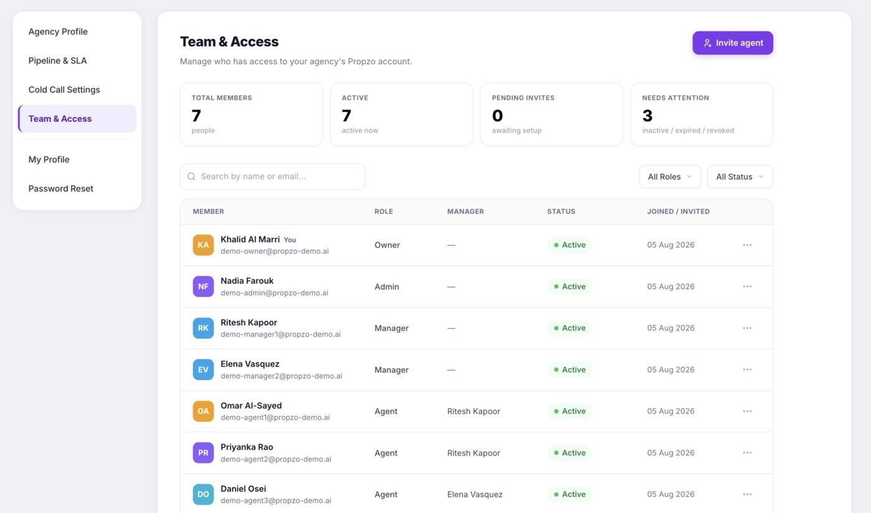Click the STATUS column header
The width and height of the screenshot is (871, 513).
(561, 211)
